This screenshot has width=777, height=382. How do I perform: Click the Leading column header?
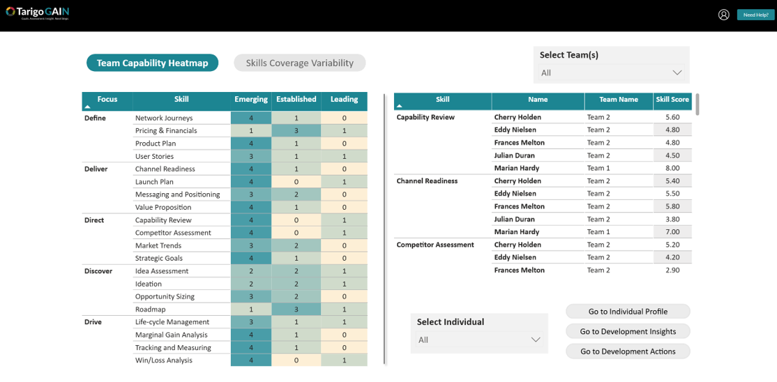click(344, 100)
